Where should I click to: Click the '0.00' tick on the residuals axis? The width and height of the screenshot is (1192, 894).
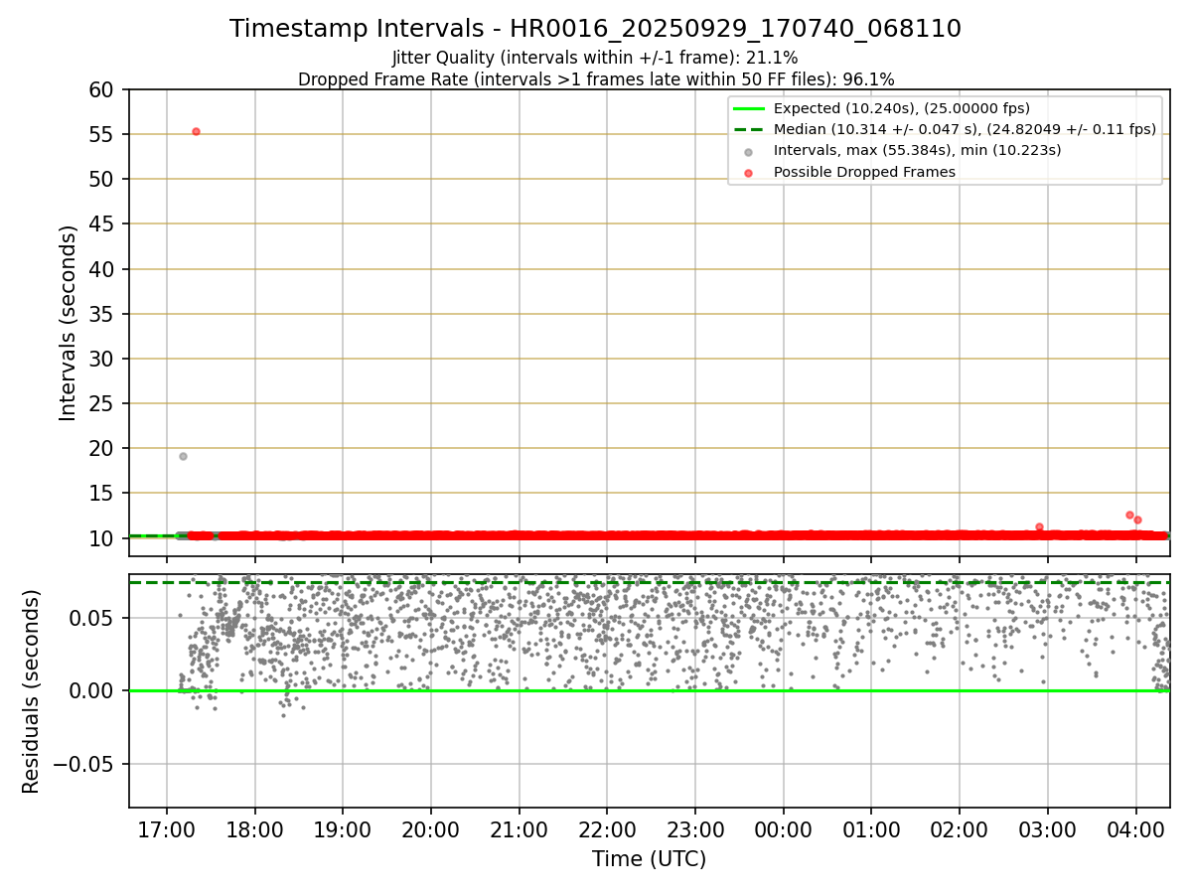[94, 690]
